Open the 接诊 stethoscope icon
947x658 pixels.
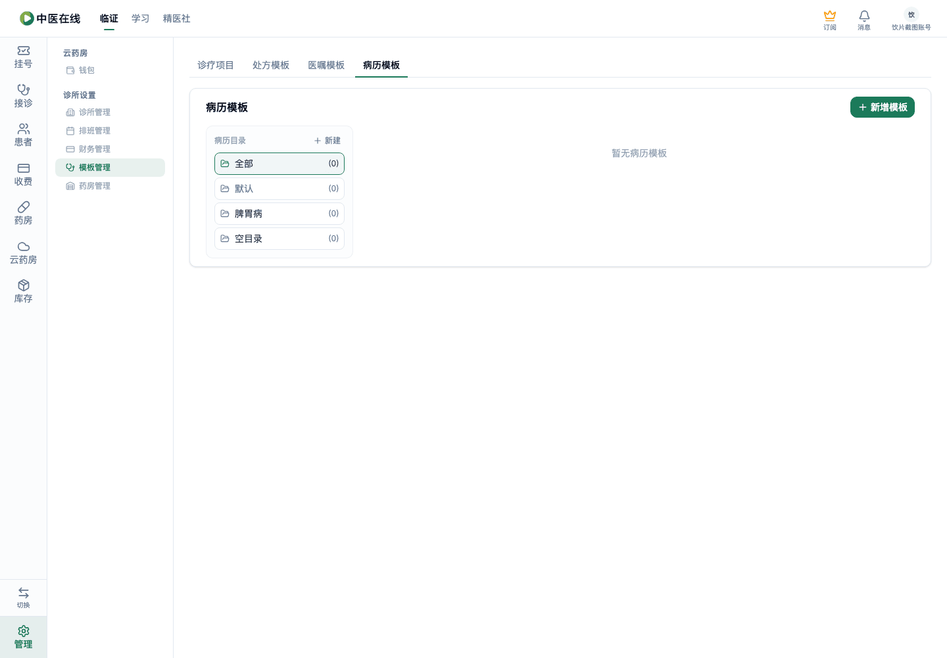coord(23,90)
